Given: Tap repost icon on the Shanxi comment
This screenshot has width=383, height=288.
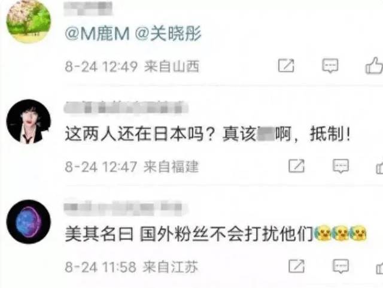Looking at the screenshot, I should 286,65.
